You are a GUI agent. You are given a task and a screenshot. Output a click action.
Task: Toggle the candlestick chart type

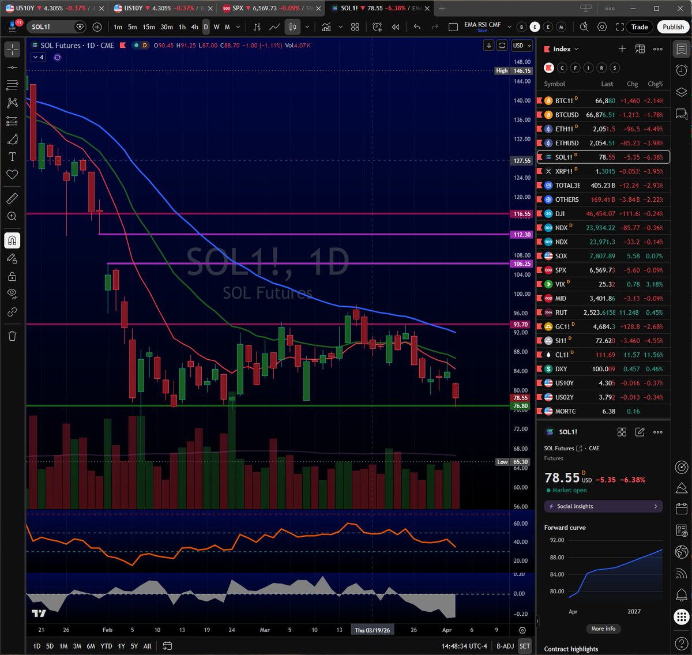click(292, 27)
